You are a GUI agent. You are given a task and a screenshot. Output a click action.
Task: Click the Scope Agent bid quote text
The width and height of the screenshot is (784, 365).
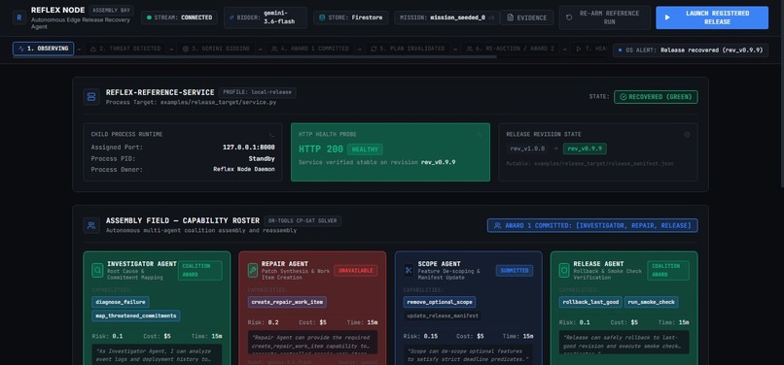click(469, 355)
